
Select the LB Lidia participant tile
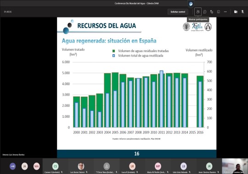pyautogui.click(x=183, y=166)
